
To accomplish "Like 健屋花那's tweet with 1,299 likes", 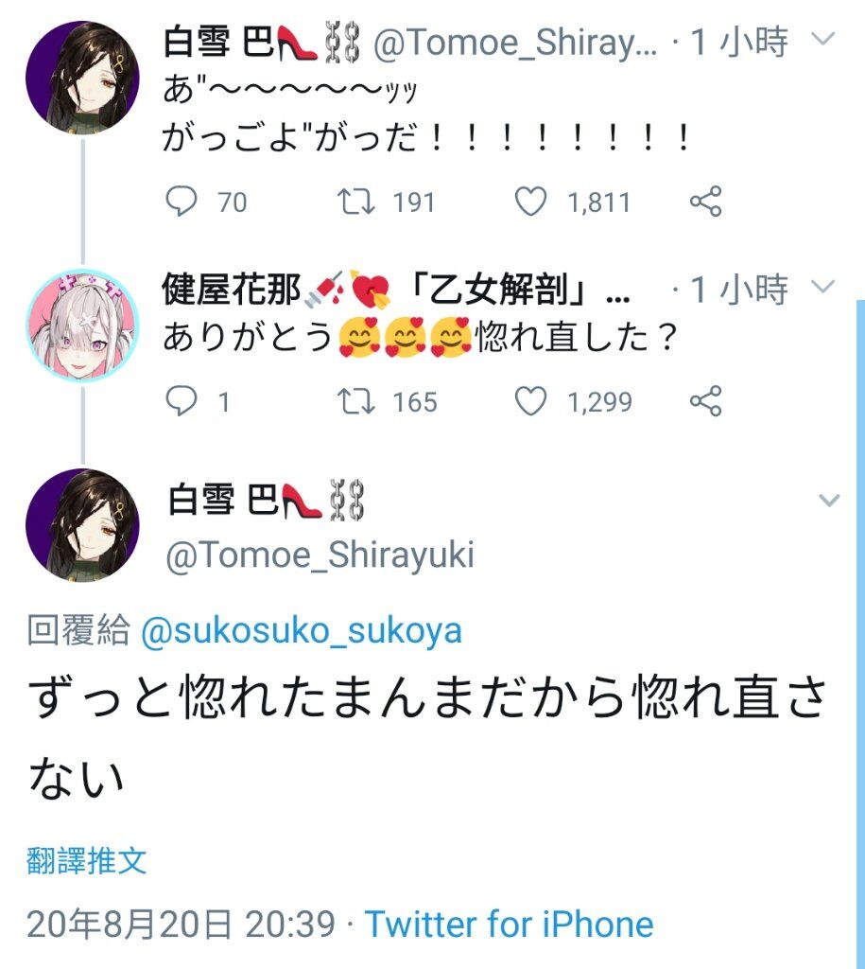I will coord(531,400).
